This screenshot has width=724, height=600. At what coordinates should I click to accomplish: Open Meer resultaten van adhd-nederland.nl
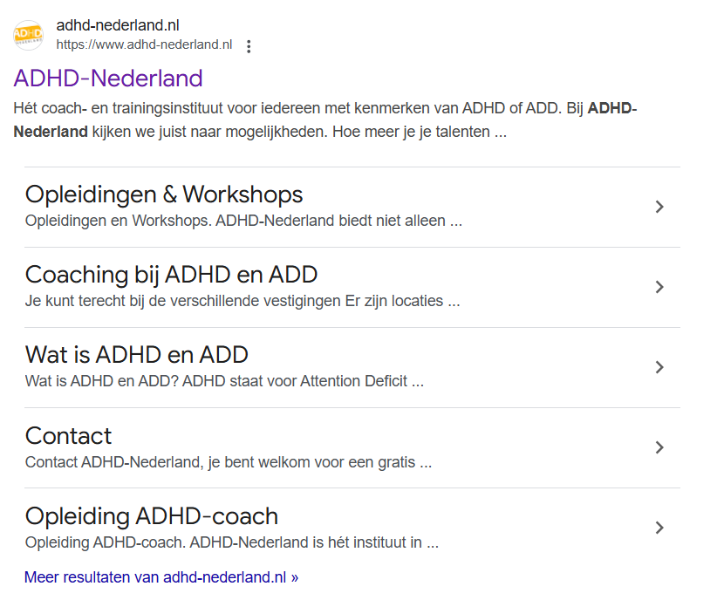click(x=161, y=576)
